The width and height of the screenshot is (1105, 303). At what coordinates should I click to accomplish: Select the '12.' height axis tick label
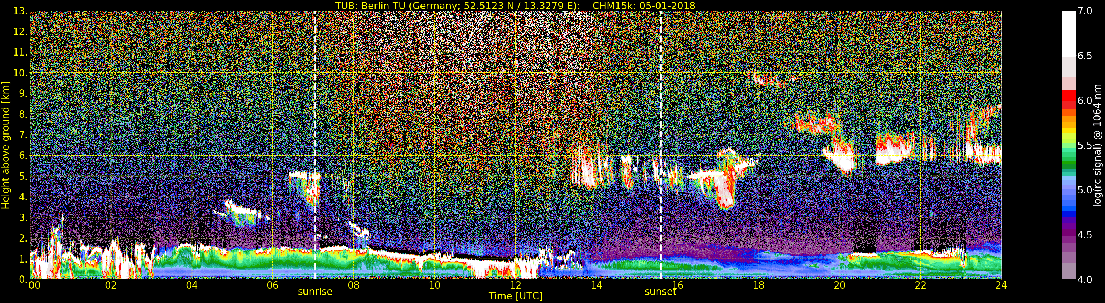(x=20, y=32)
